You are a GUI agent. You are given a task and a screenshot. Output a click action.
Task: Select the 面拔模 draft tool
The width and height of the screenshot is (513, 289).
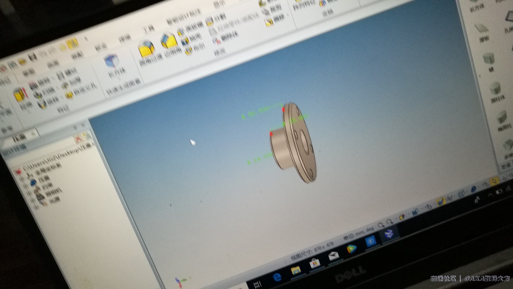(x=190, y=29)
